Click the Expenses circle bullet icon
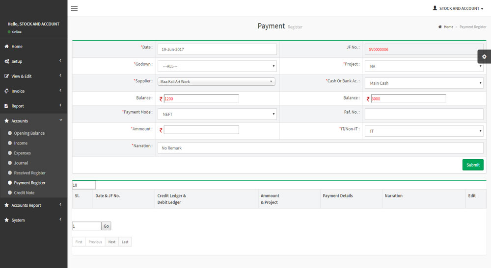The height and width of the screenshot is (268, 491). tap(10, 153)
